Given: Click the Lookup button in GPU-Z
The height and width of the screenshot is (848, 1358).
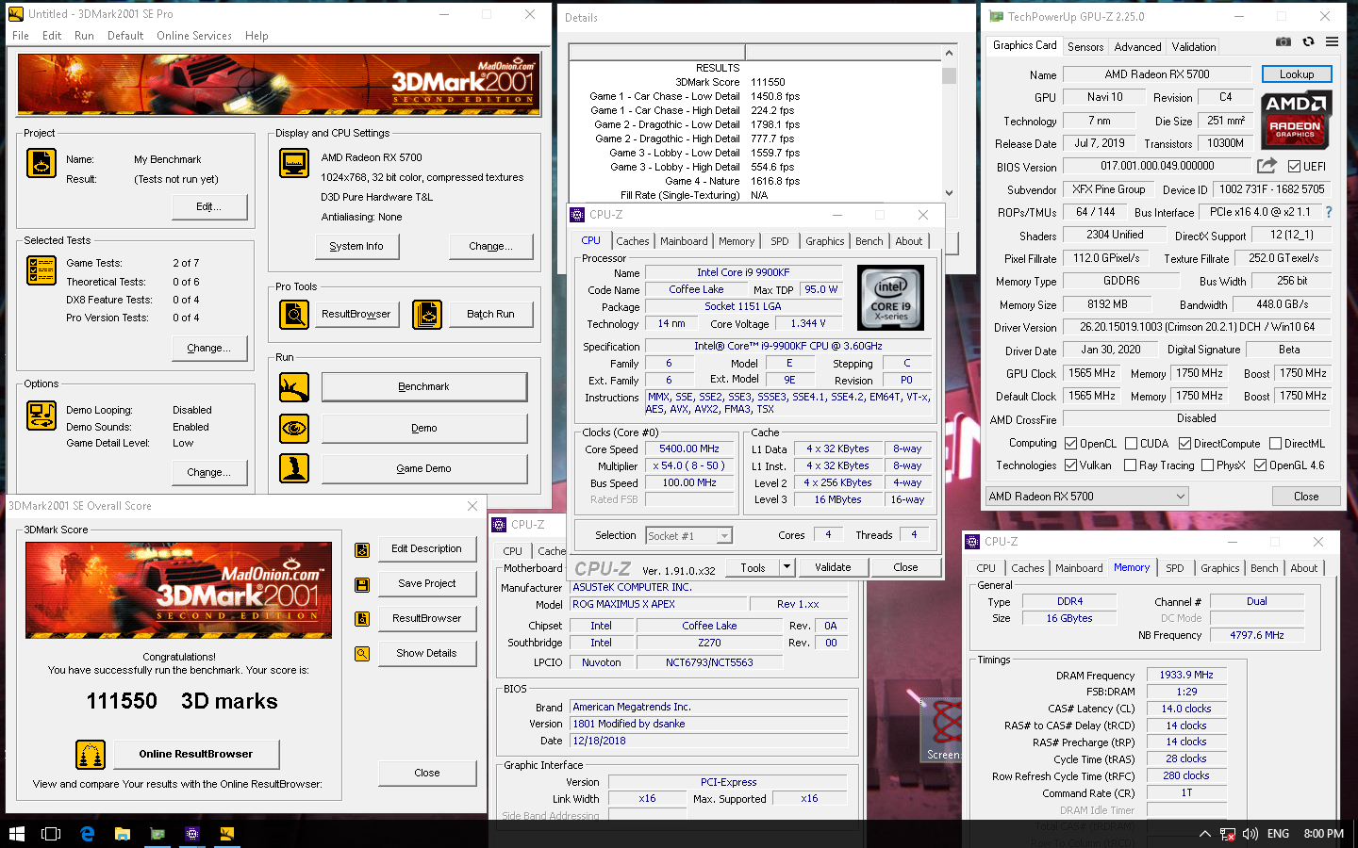Looking at the screenshot, I should pos(1297,74).
